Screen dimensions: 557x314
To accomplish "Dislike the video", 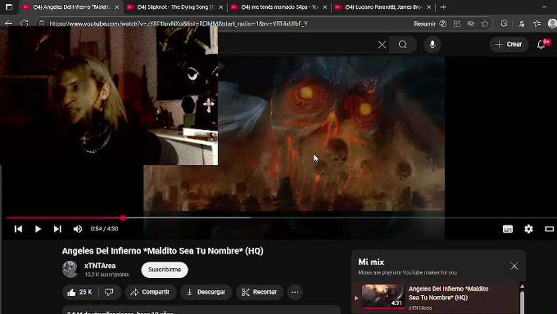I will point(109,292).
